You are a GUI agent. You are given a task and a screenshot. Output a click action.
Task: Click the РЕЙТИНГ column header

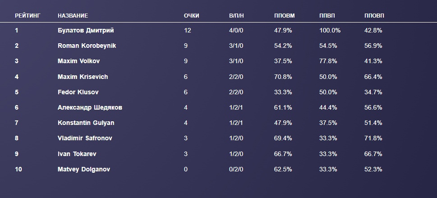28,16
